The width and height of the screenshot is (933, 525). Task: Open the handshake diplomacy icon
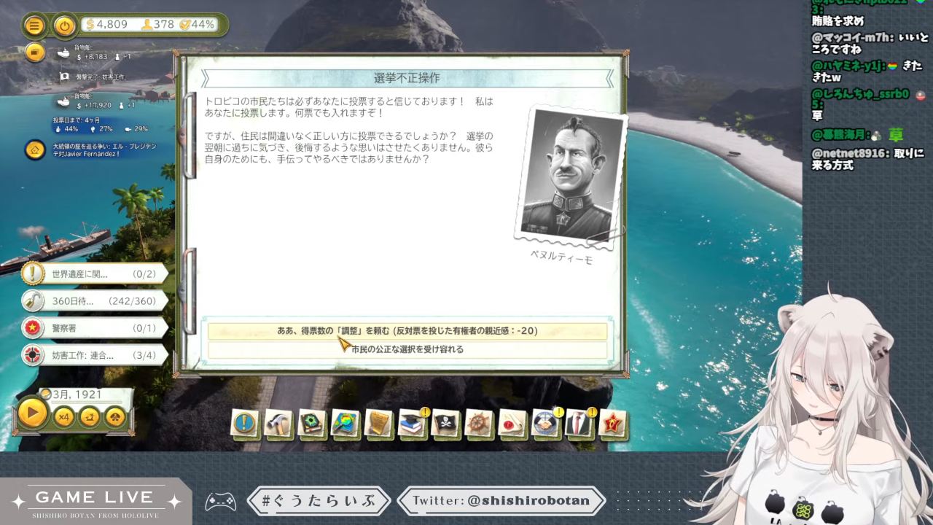pos(545,423)
